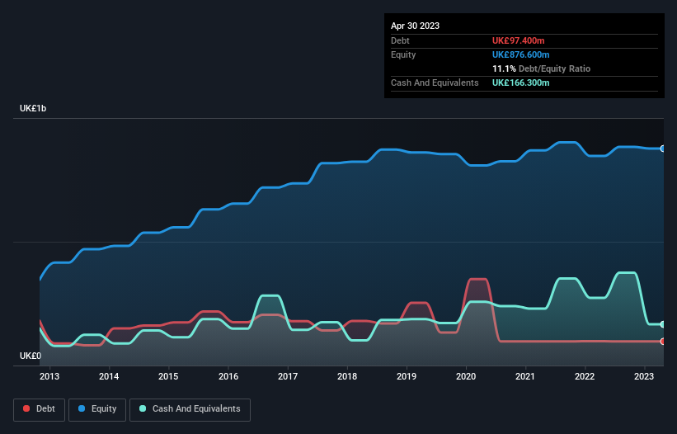Click the UK£166.300m cash value
The width and height of the screenshot is (677, 434).
[x=520, y=83]
